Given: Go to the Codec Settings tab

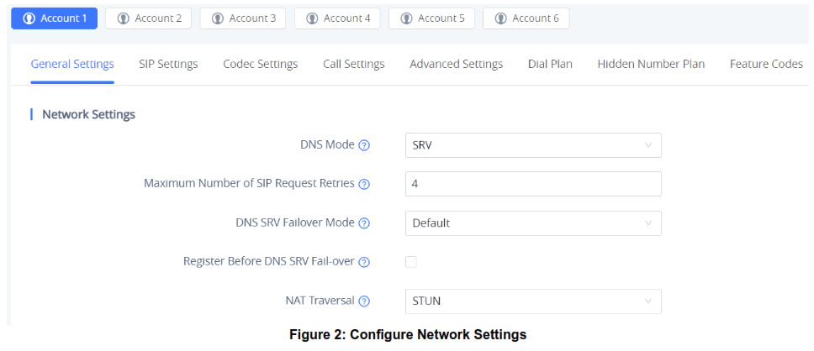Looking at the screenshot, I should coord(261,65).
